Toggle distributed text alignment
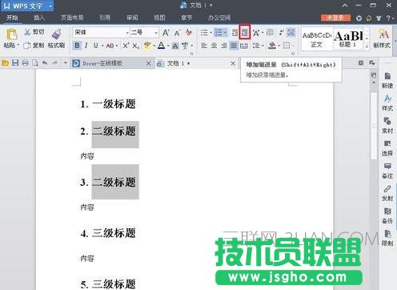Image resolution: width=397 pixels, height=290 pixels. tap(243, 46)
